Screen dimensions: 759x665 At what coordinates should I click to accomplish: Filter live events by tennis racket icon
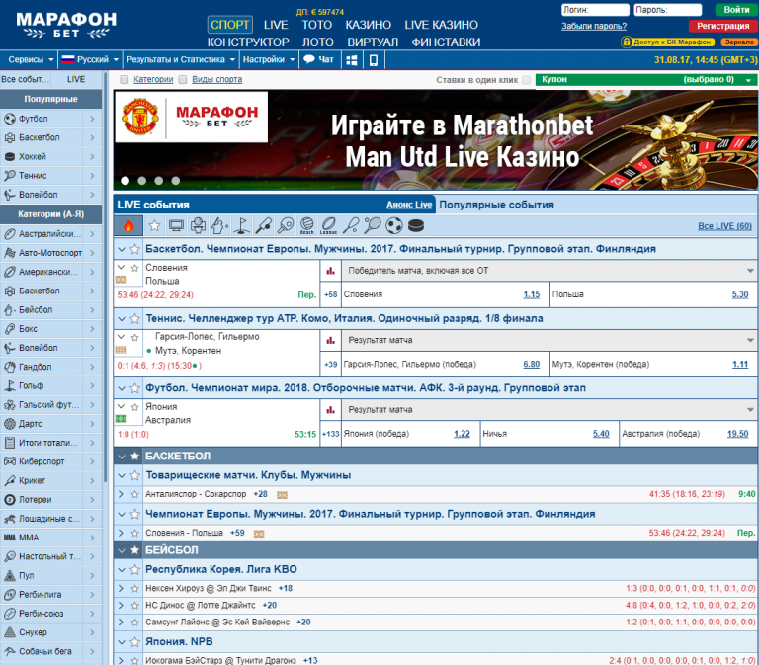coord(373,225)
